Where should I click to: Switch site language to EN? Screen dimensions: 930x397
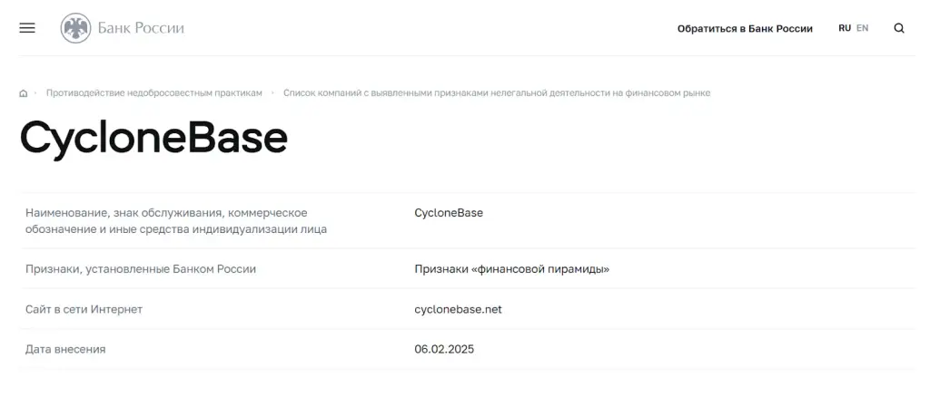point(863,28)
